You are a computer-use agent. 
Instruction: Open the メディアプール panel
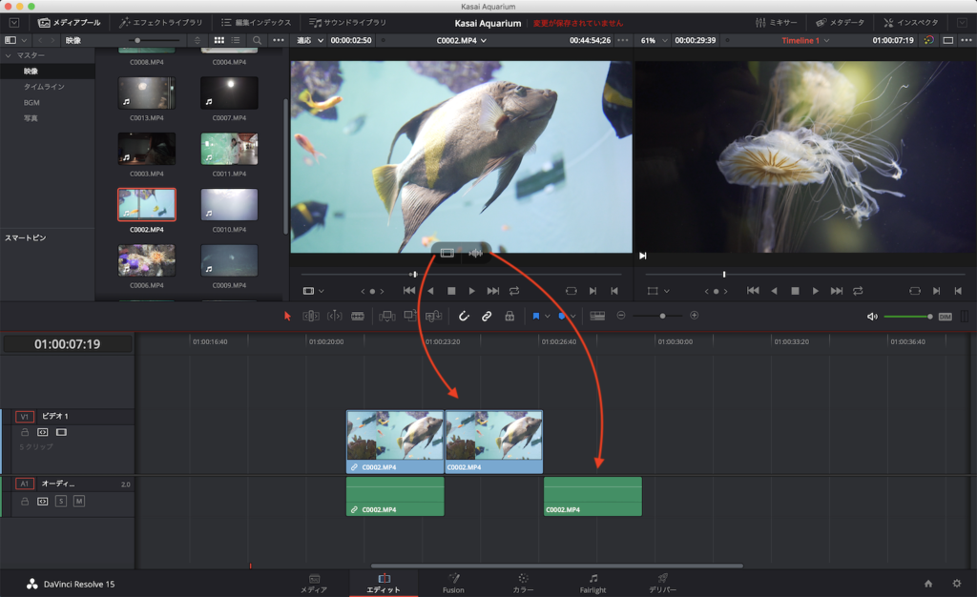pyautogui.click(x=69, y=22)
